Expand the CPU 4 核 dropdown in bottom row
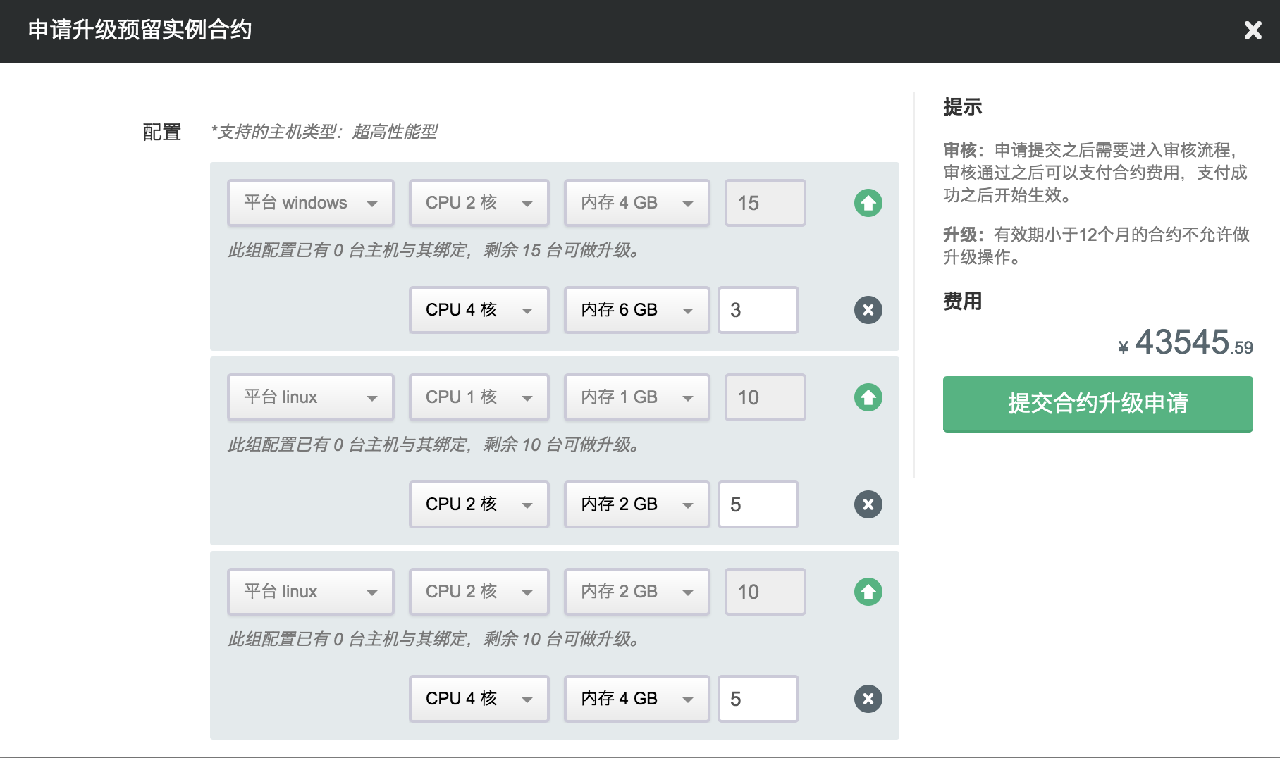 479,699
